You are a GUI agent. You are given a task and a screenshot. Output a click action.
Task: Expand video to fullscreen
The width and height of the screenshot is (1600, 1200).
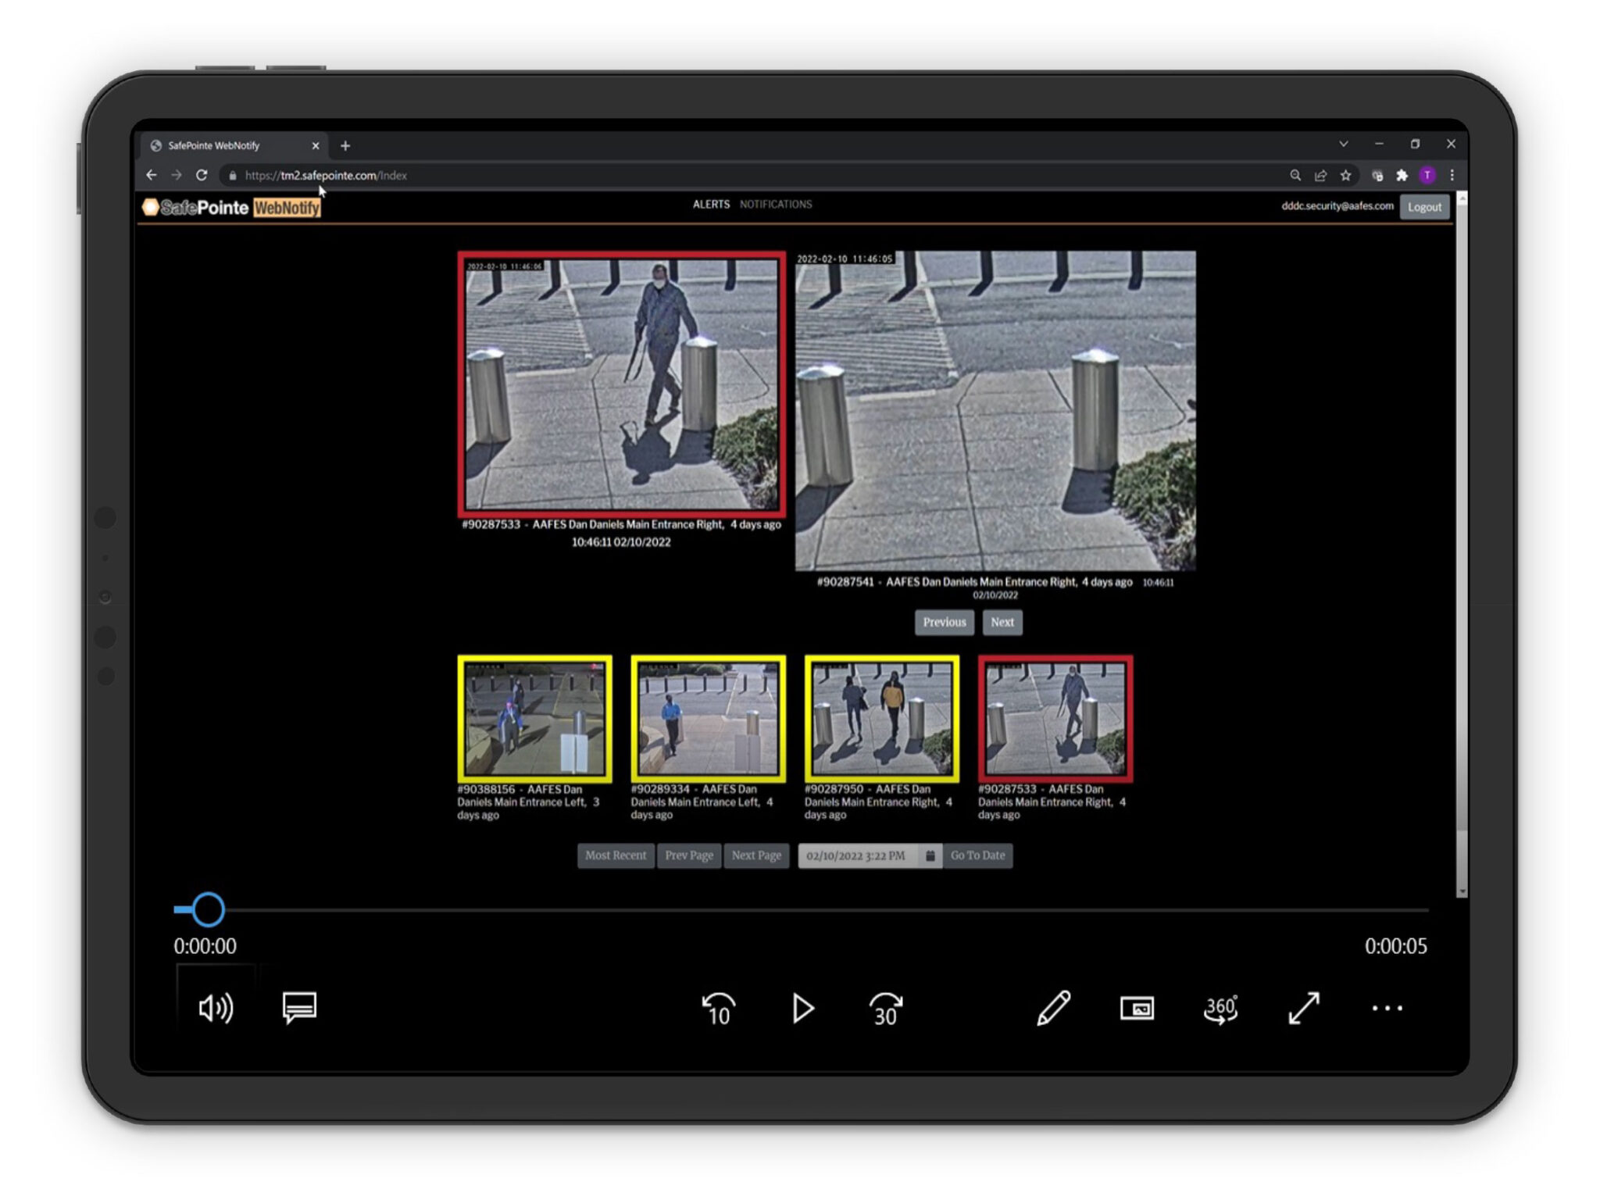(x=1303, y=1009)
